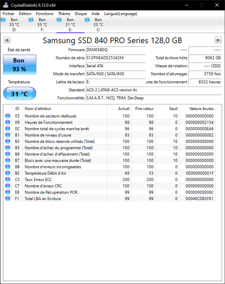Click status orb for Heures de Fonctionnement row
Image resolution: width=225 pixels, height=284 pixels.
7,122
